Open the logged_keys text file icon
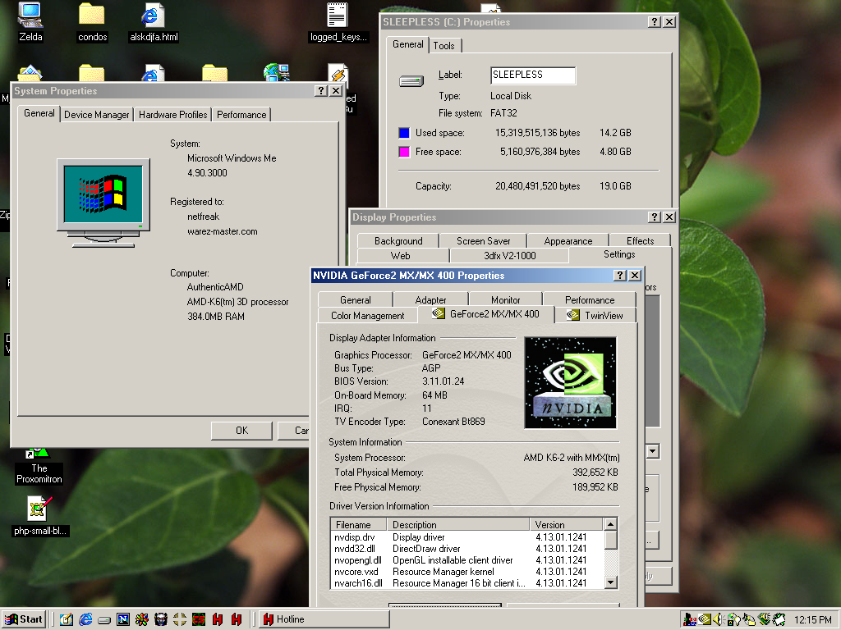The height and width of the screenshot is (630, 841). tap(338, 21)
